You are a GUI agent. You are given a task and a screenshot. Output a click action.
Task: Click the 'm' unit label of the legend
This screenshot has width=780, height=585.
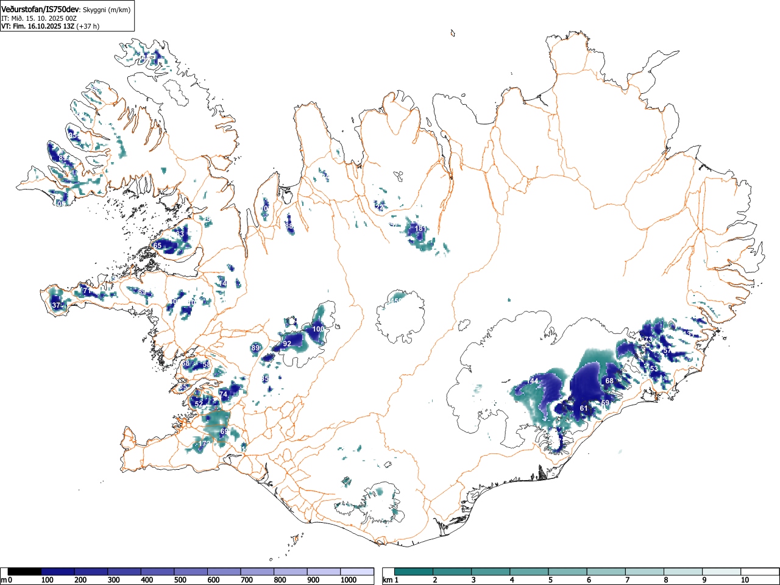(4, 580)
